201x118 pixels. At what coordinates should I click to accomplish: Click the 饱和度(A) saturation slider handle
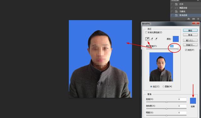click(x=166, y=109)
